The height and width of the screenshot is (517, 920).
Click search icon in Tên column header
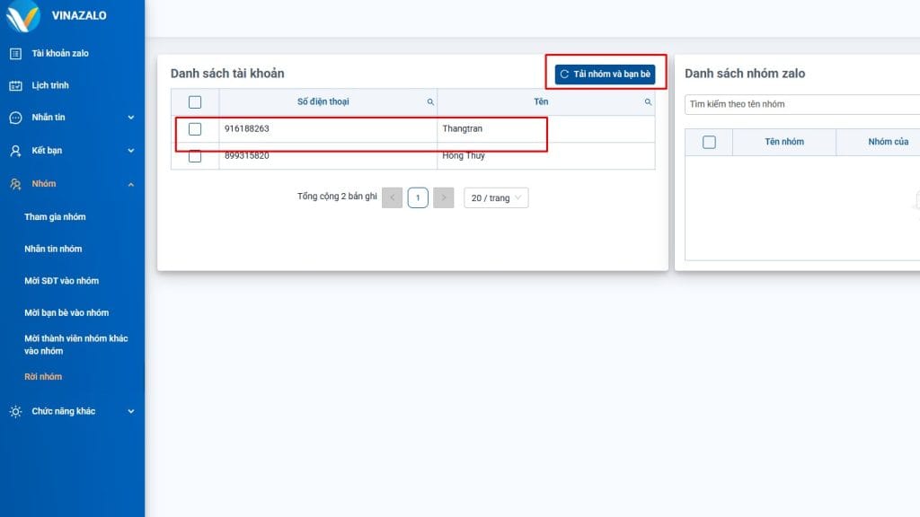(x=648, y=102)
